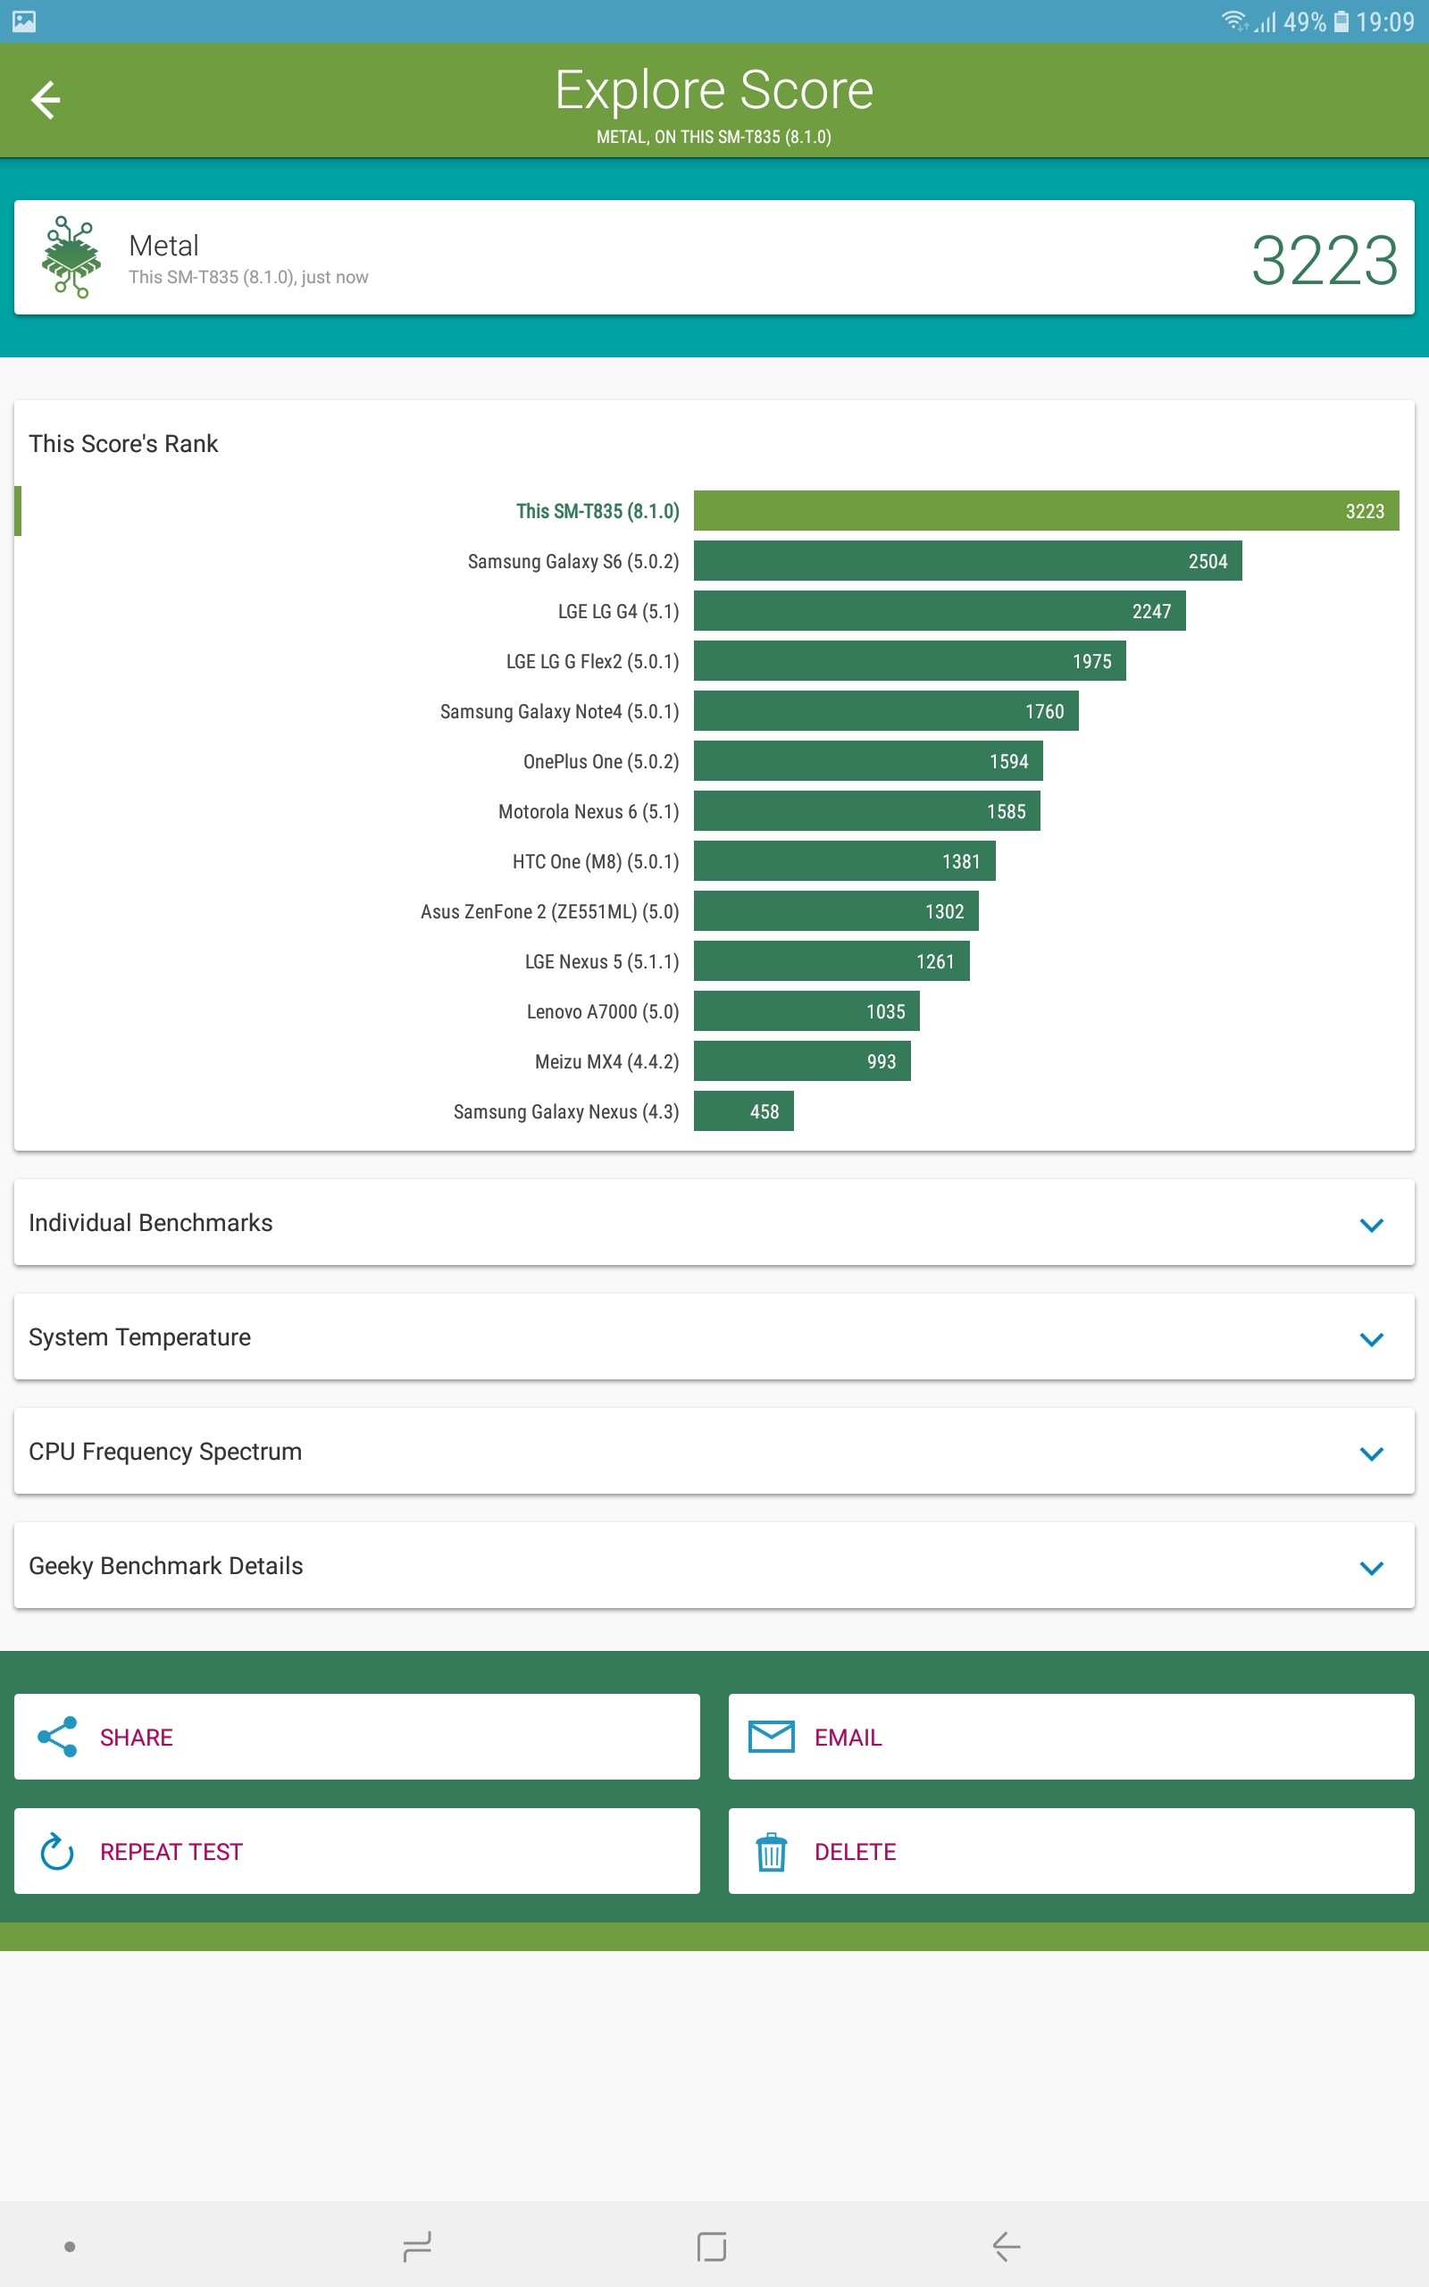
Task: Tap the system back navigation icon
Action: click(1007, 2247)
